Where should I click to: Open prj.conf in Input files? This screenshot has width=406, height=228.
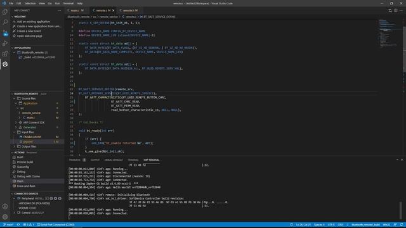37,142
